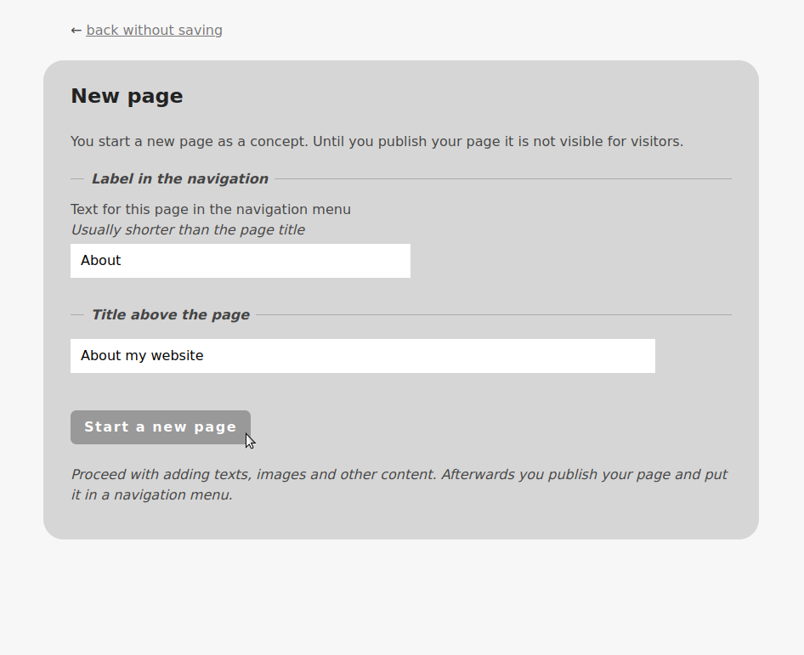
Task: Place cursor on the word About in label field
Action: pos(100,261)
